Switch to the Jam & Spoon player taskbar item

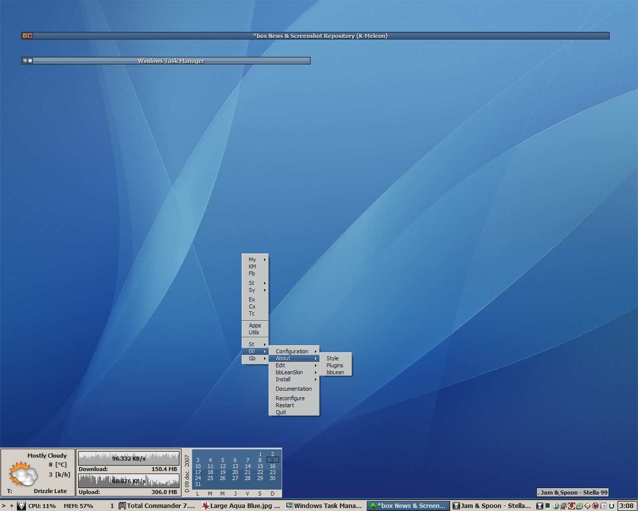point(492,506)
